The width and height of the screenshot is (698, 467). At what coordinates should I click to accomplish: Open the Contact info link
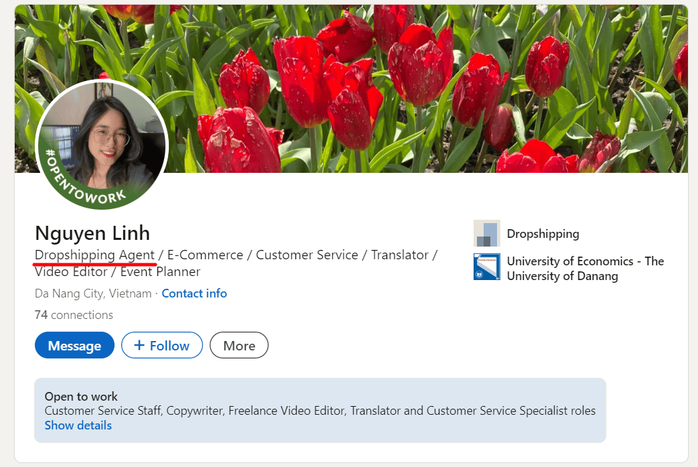click(194, 293)
